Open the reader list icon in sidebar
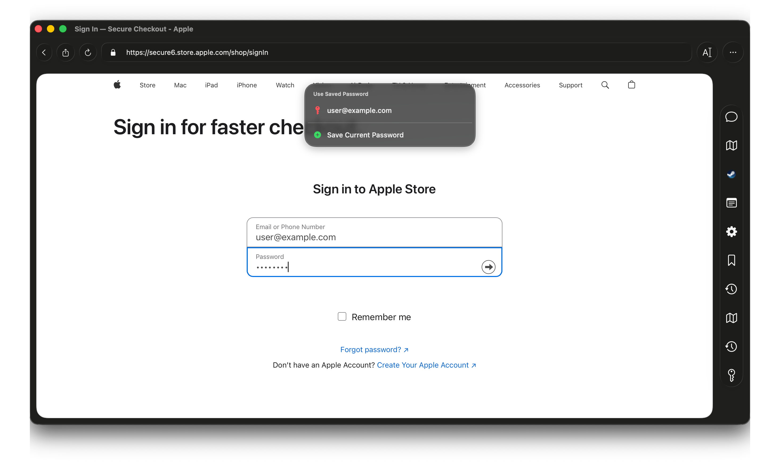The width and height of the screenshot is (780, 464). click(731, 203)
